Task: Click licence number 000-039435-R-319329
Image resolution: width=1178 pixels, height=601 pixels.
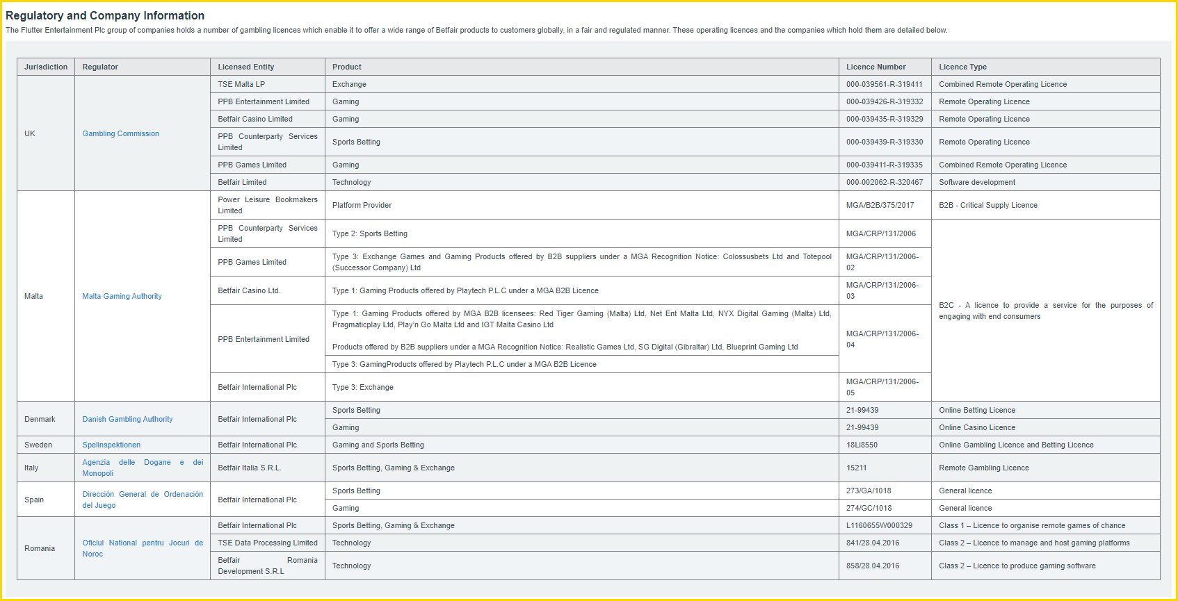Action: (x=885, y=119)
